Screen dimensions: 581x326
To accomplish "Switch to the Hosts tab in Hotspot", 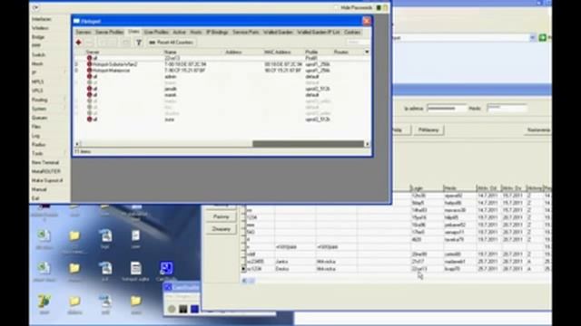I will tap(196, 33).
